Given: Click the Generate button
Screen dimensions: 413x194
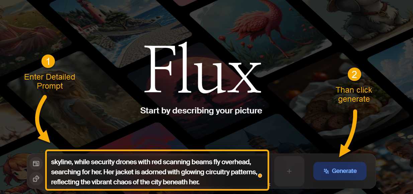Looking at the screenshot, I should (340, 171).
